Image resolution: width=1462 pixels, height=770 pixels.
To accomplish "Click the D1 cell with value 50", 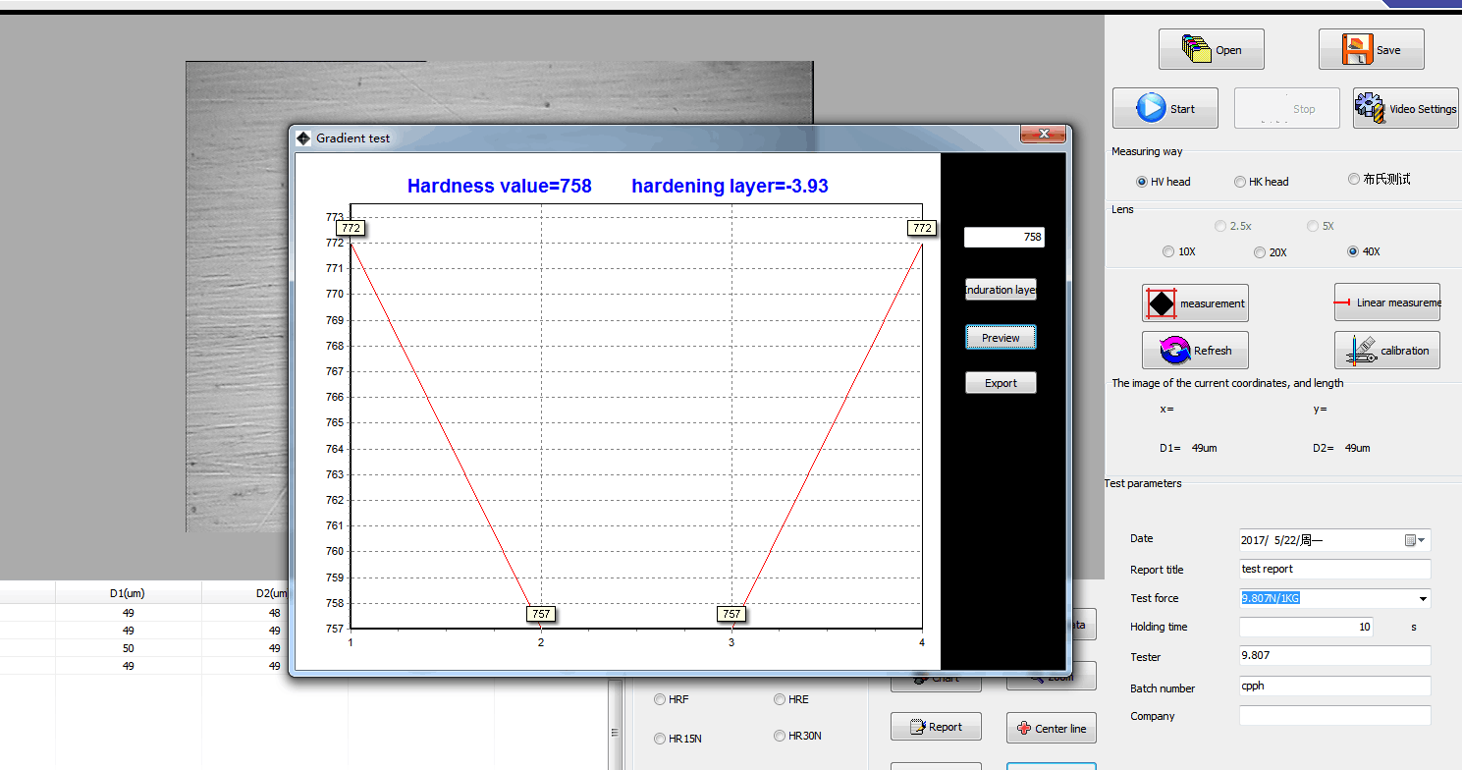I will [x=128, y=648].
